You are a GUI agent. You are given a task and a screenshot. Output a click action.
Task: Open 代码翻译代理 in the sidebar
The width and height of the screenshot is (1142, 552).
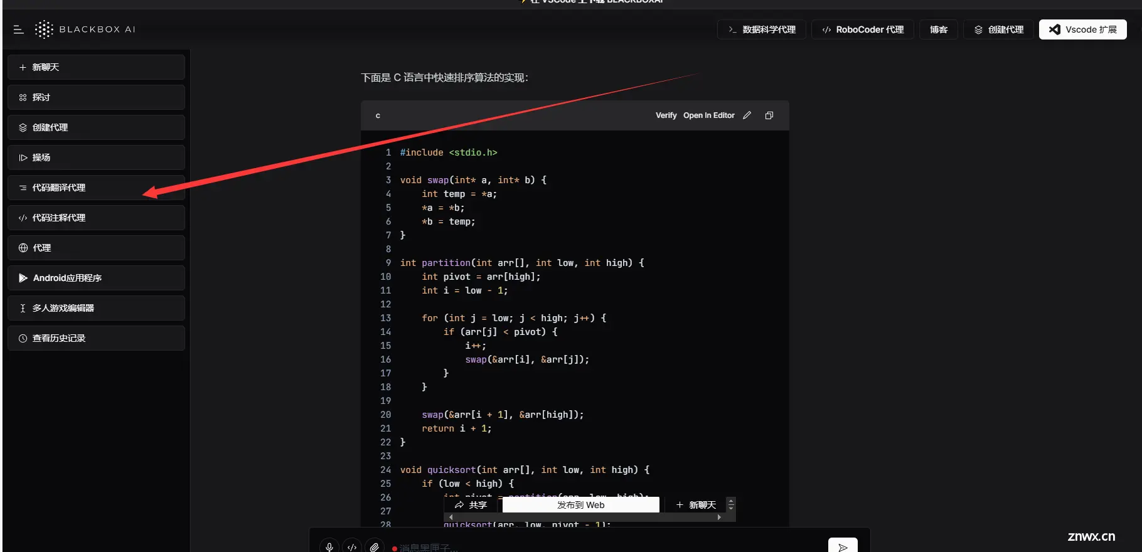click(96, 188)
